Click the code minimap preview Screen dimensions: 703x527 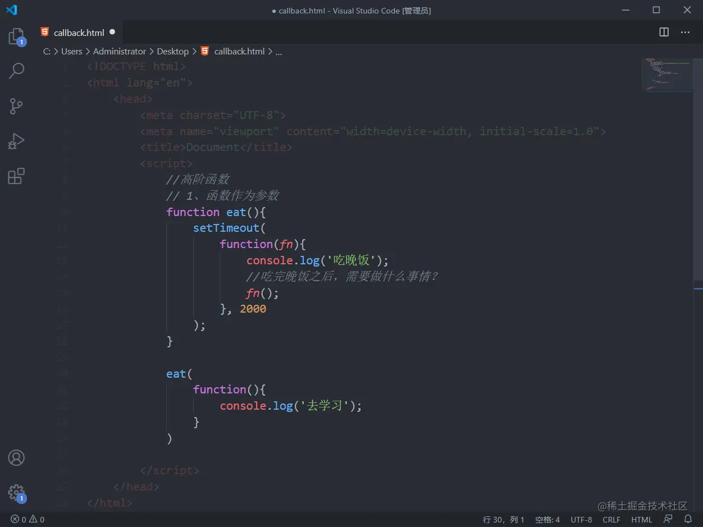667,74
